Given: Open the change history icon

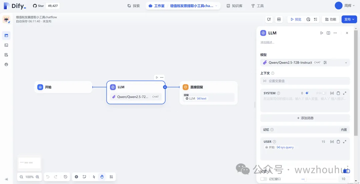Looking at the screenshot, I should click(x=65, y=177).
